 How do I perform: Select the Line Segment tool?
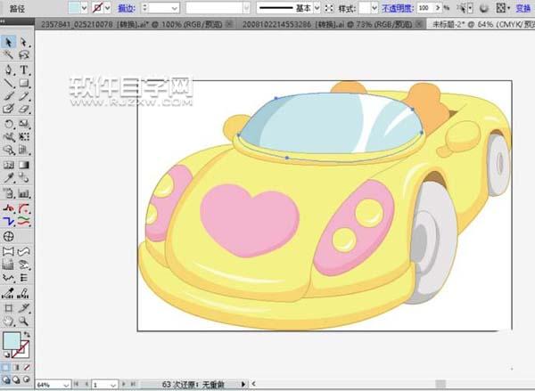tap(8, 83)
